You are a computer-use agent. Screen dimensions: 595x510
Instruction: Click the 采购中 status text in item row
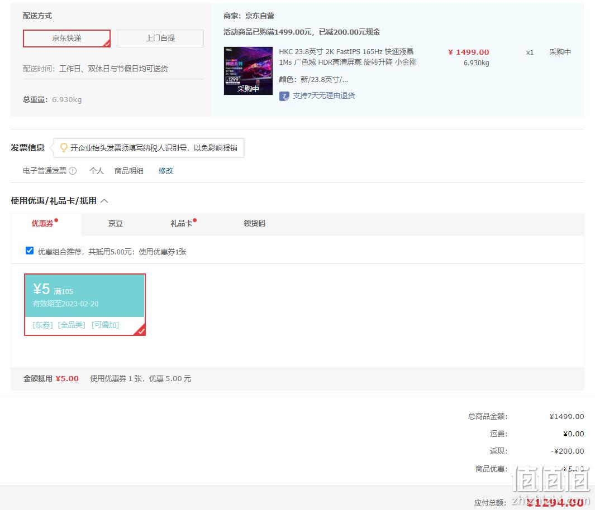click(x=560, y=52)
